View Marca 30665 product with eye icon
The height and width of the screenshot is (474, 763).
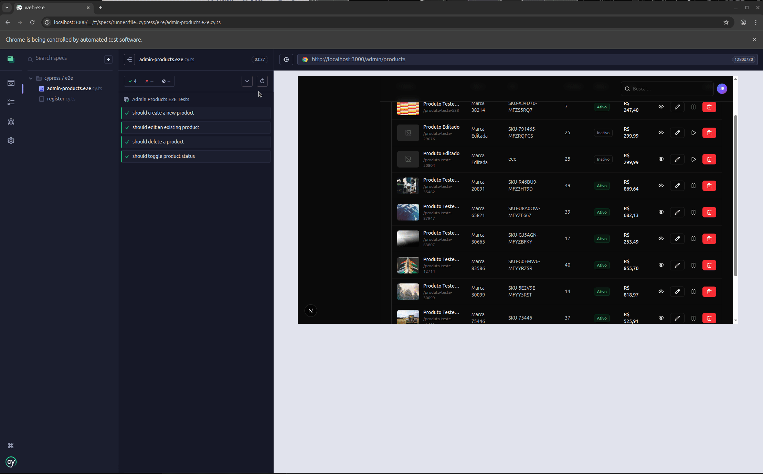click(x=661, y=238)
